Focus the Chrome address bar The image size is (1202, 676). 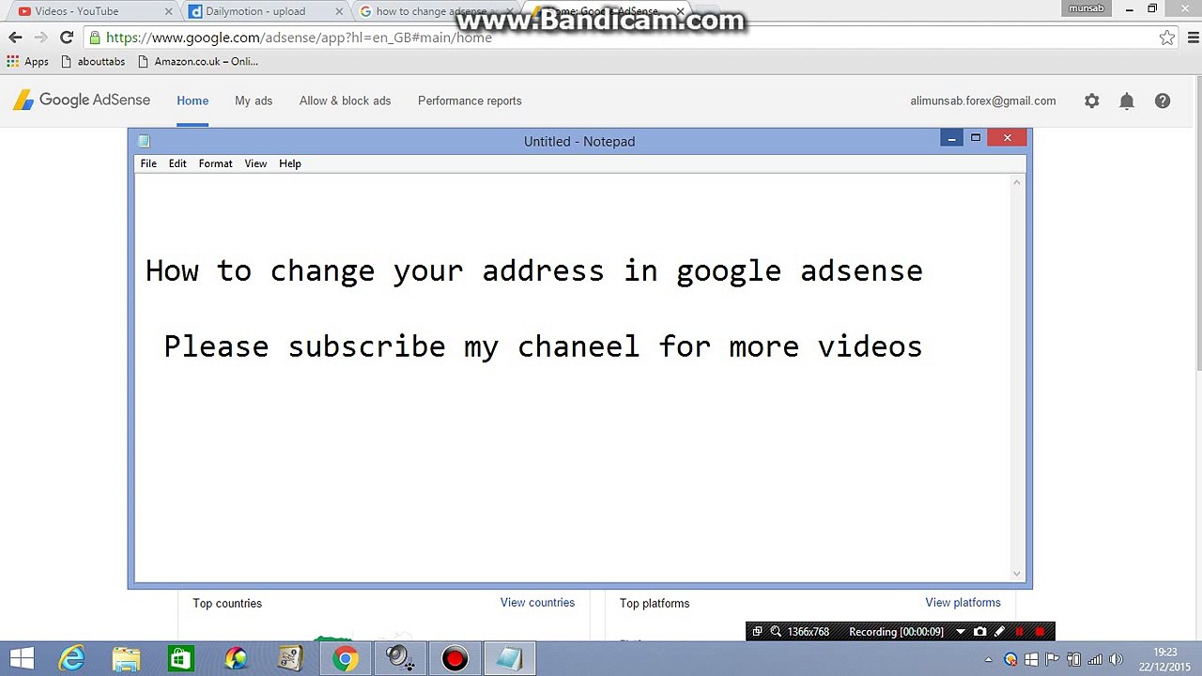click(620, 38)
